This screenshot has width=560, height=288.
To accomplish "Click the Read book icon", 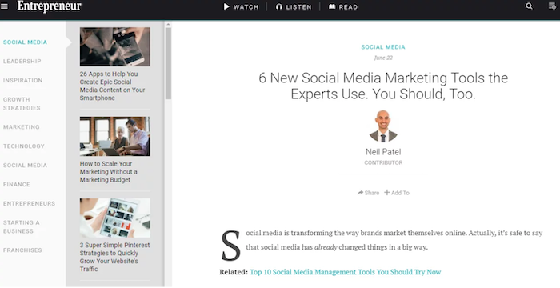I will point(332,6).
